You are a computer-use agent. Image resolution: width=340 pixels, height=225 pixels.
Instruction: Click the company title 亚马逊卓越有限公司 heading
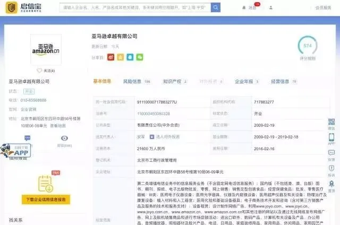coord(114,36)
